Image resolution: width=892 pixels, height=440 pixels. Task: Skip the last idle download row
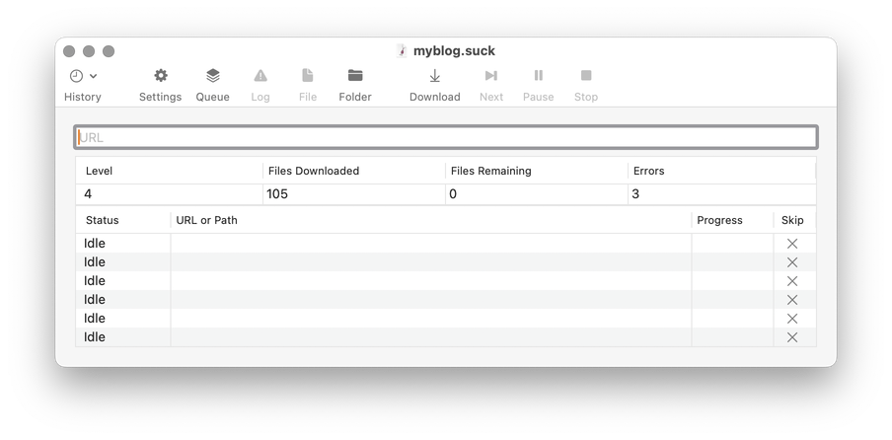click(x=791, y=337)
